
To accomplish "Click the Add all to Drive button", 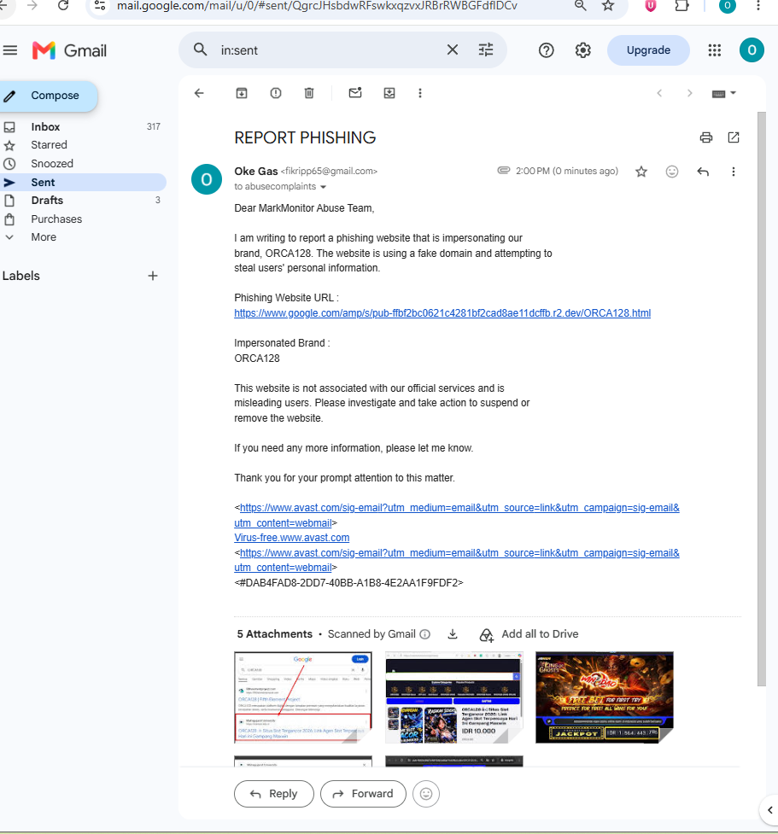I will click(x=529, y=634).
